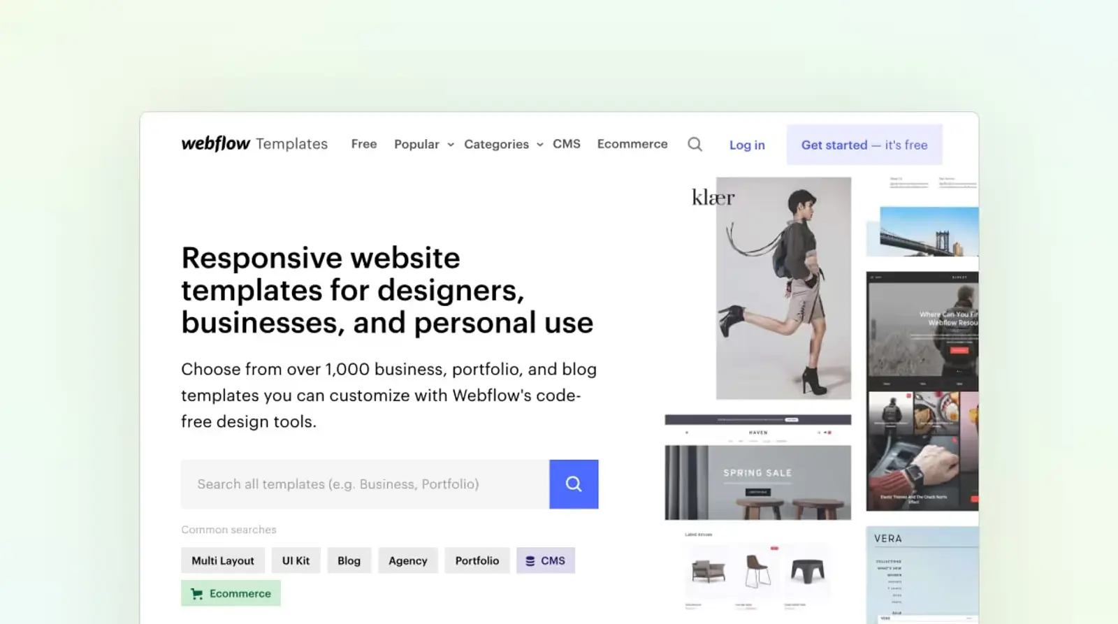
Task: Select the UI Kit search tag
Action: [296, 560]
